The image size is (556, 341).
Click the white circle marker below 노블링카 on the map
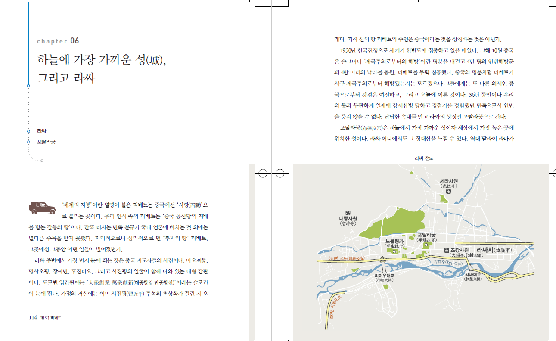(394, 251)
